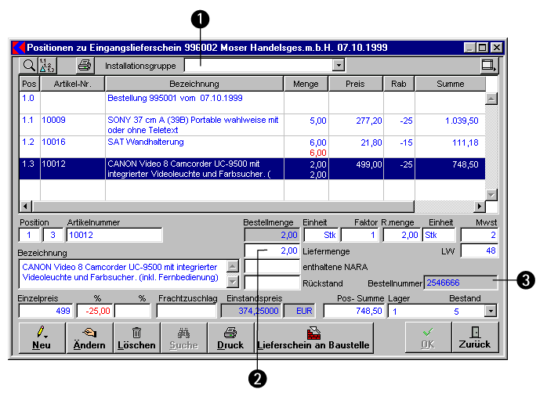Delete position using Löschen button
The width and height of the screenshot is (547, 400).
pyautogui.click(x=136, y=337)
